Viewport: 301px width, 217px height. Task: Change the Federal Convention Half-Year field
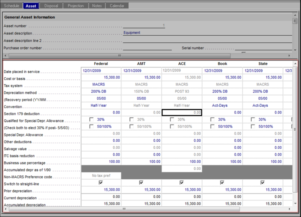(x=101, y=106)
